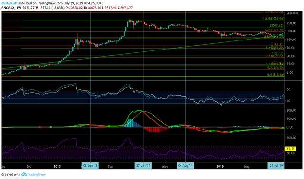This screenshot has height=179, width=304.
Task: Click the 2(593.86) Fibonacci level label
Action: pos(276,25)
